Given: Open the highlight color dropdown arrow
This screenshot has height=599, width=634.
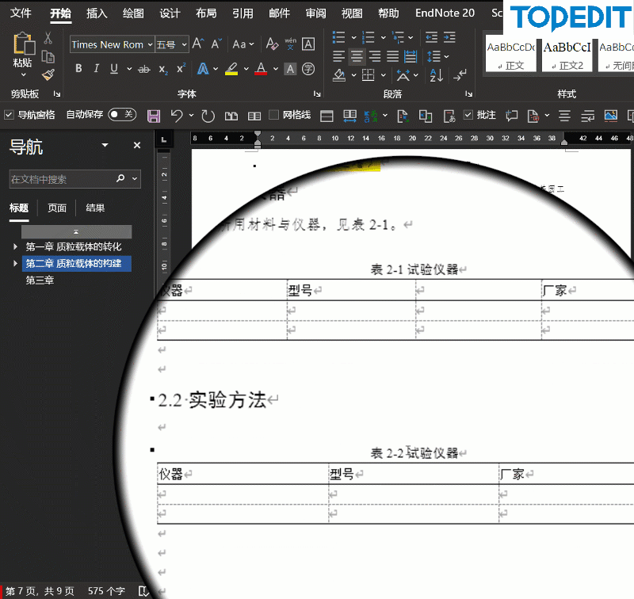Looking at the screenshot, I should point(246,69).
